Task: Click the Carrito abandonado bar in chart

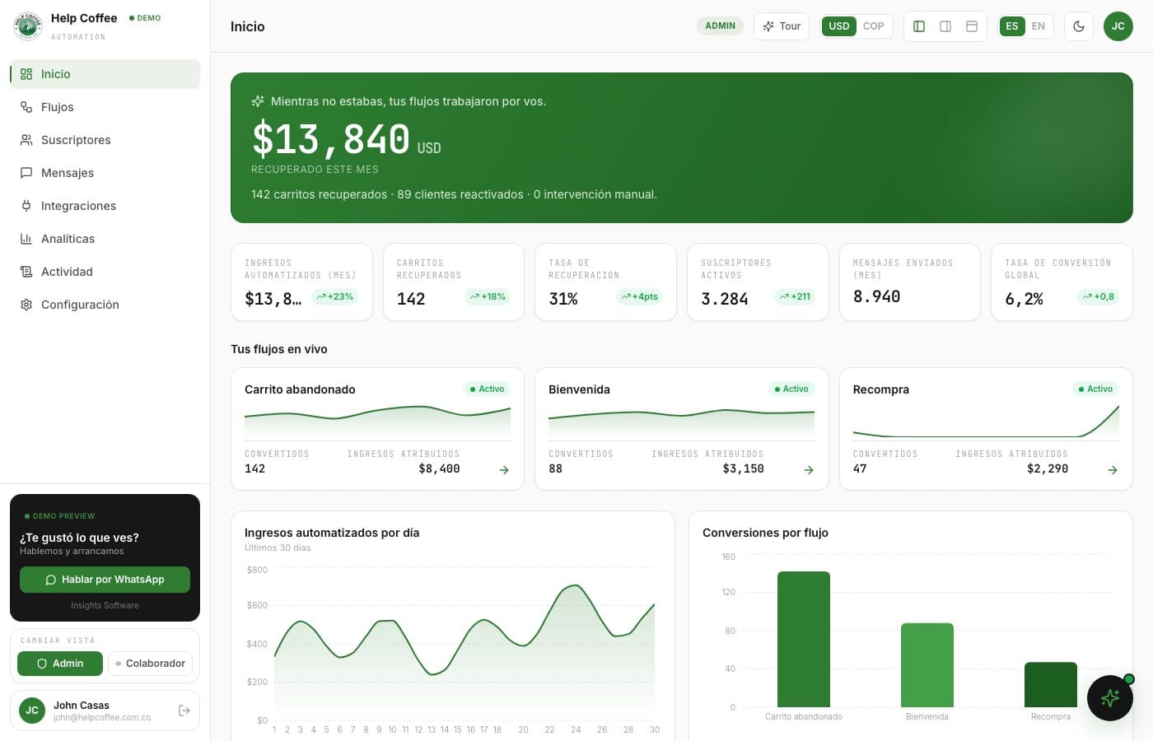Action: (804, 639)
